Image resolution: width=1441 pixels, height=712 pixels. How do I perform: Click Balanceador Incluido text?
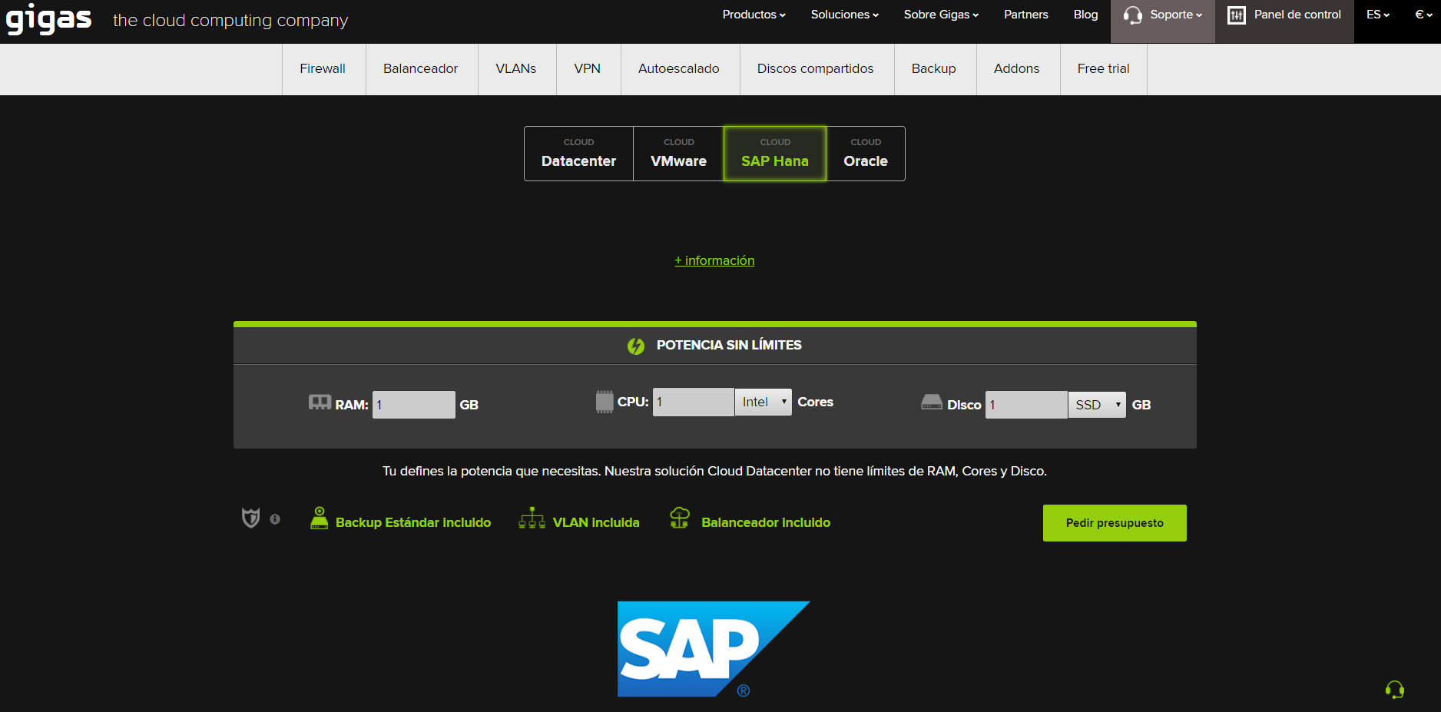(766, 522)
